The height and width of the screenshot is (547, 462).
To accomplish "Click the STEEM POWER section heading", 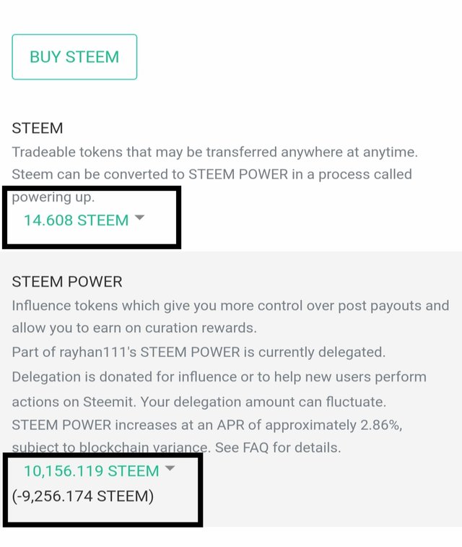I will coord(67,282).
